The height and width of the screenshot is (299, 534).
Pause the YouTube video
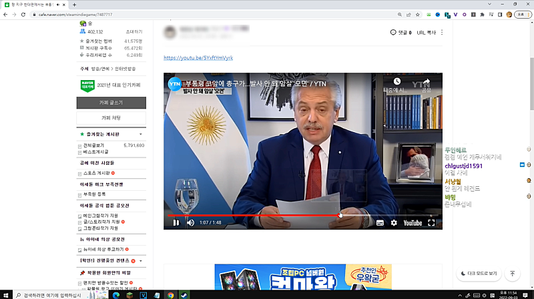[176, 223]
